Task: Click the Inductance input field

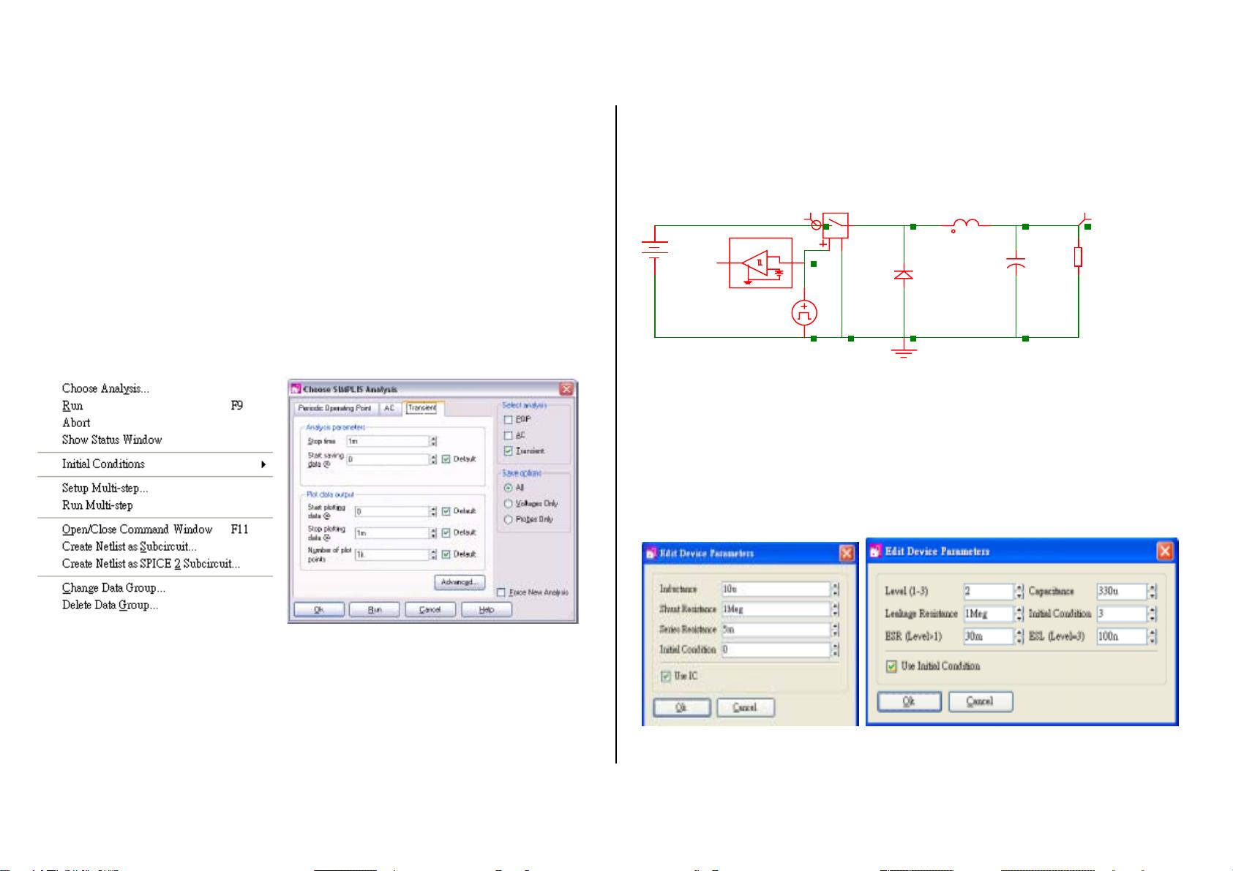Action: click(775, 589)
